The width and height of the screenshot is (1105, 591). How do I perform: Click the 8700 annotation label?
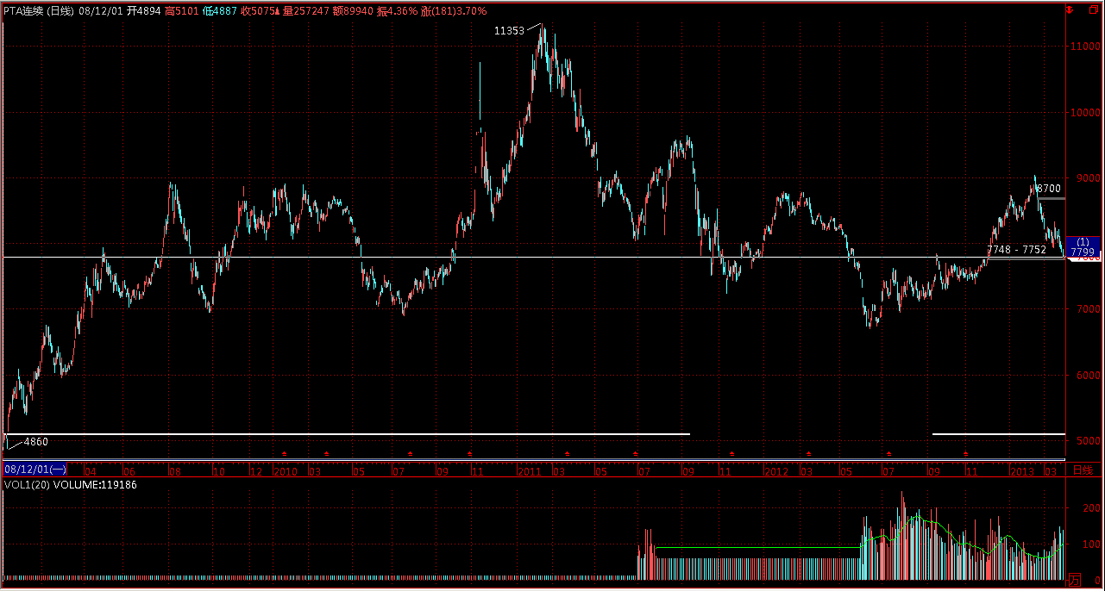click(1048, 188)
